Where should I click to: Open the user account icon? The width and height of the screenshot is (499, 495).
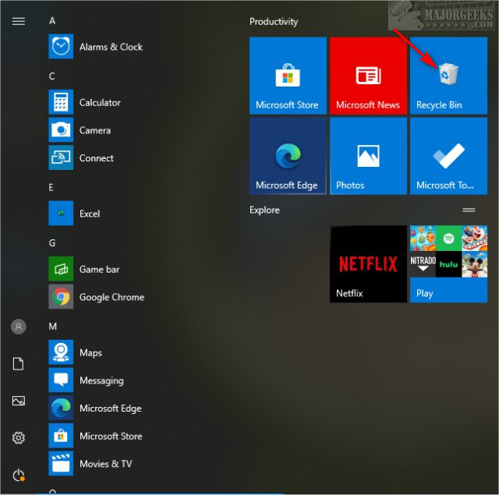click(x=19, y=327)
